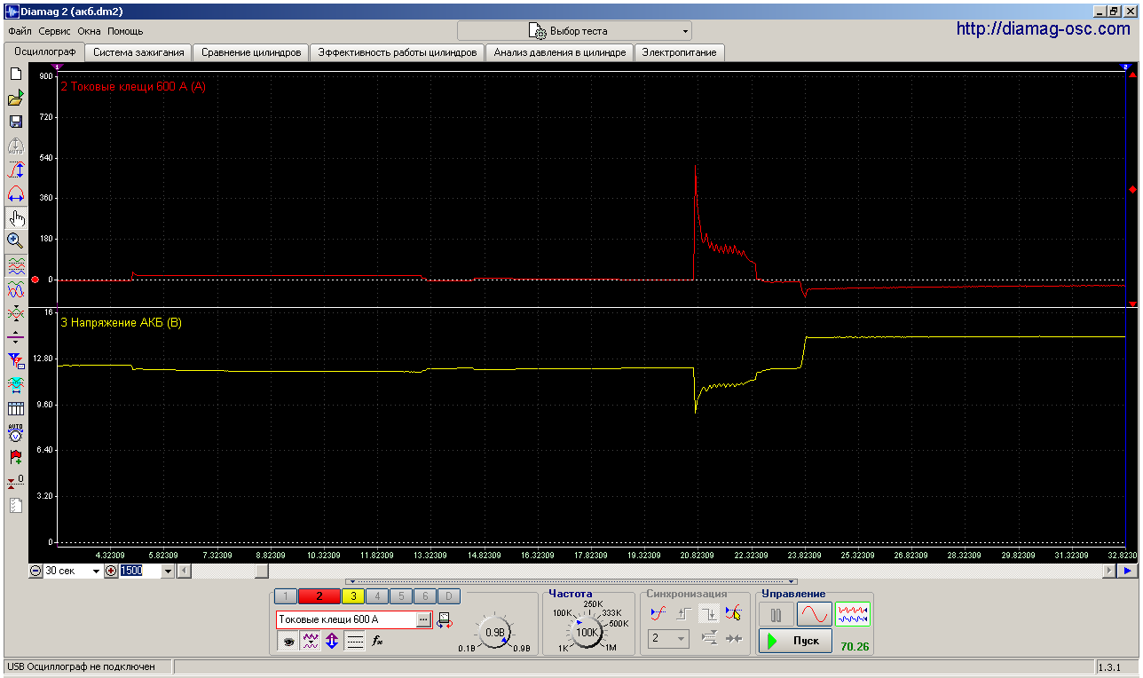Switch to Сравнение цилиндров tab
The image size is (1143, 678).
click(251, 52)
